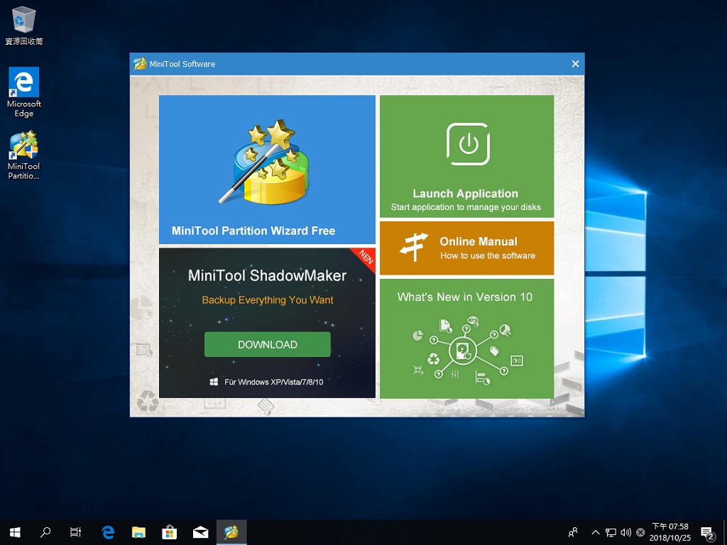Open the People icon in system tray

(573, 532)
